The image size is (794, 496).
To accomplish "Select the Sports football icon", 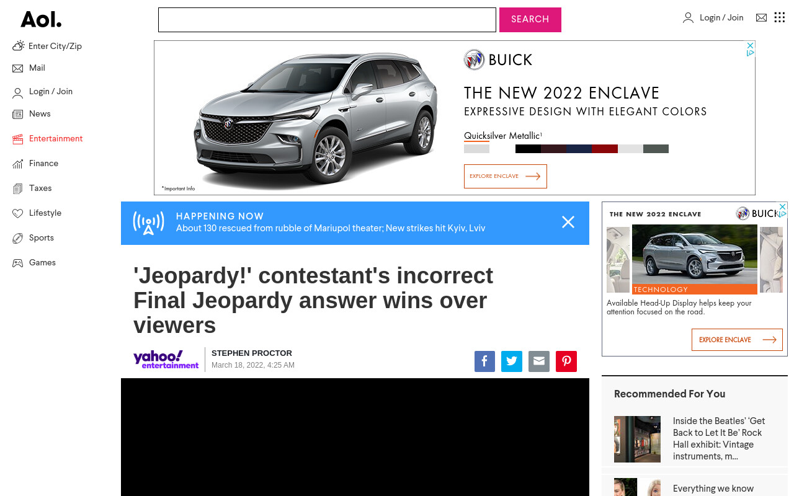I will click(17, 238).
